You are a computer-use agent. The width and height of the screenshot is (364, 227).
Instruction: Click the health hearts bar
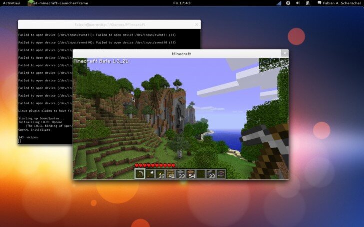click(x=155, y=166)
